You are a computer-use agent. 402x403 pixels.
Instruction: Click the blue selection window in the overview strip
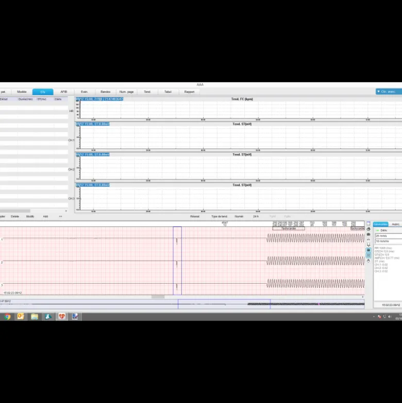(224, 304)
